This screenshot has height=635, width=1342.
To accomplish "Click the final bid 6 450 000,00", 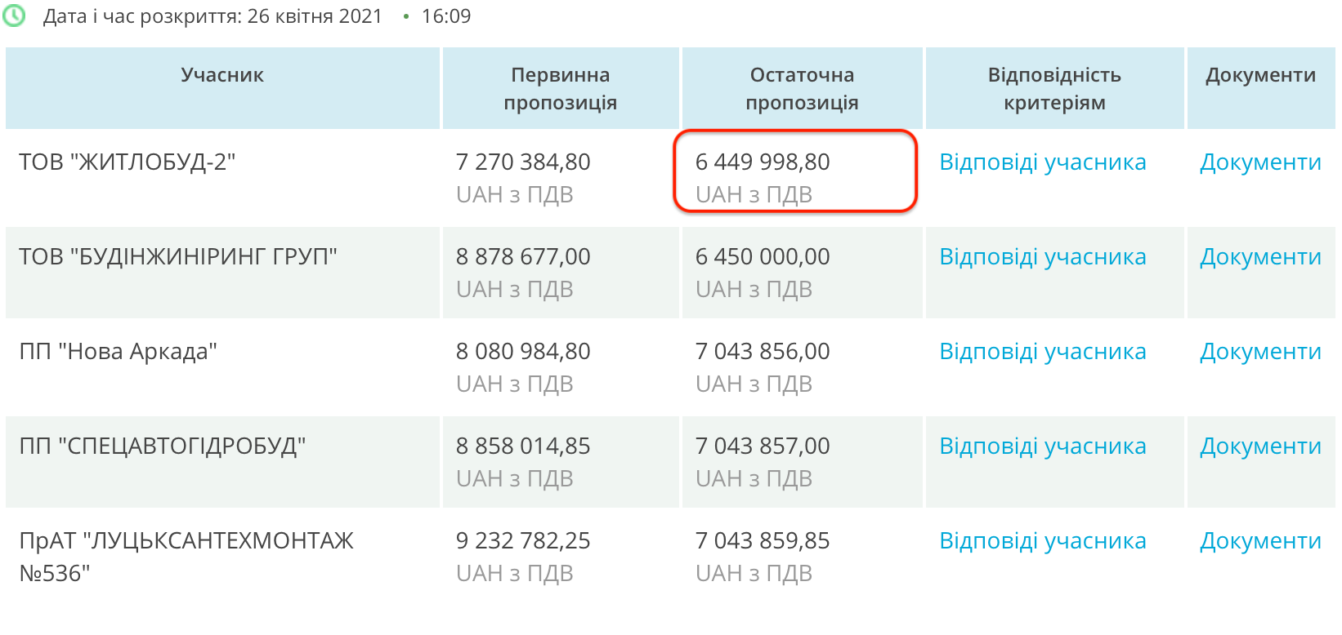I will [763, 257].
